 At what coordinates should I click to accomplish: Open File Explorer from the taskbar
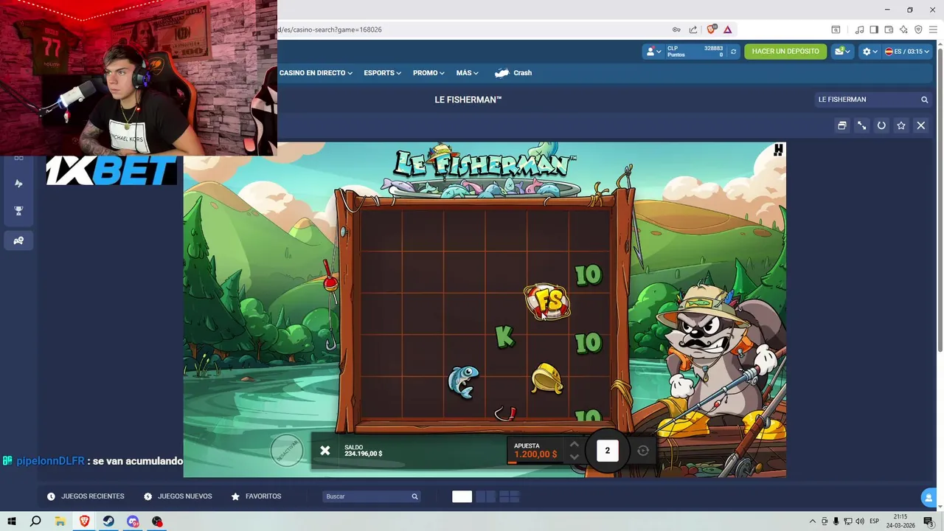(x=60, y=521)
